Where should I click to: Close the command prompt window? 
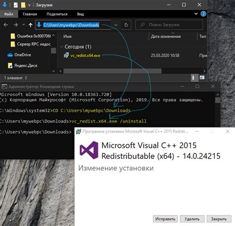pyautogui.click(x=213, y=87)
